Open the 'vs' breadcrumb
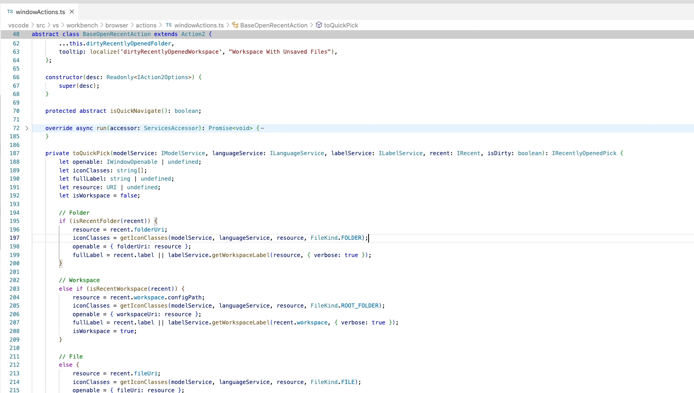Screen dimensions: 694x393 (56, 25)
